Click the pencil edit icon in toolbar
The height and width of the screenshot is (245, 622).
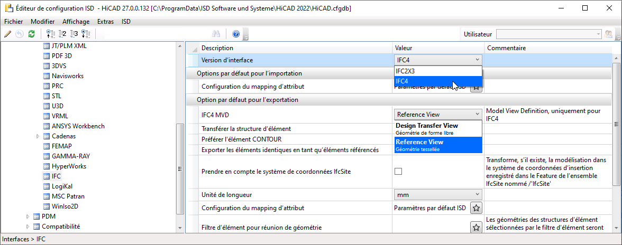7,34
